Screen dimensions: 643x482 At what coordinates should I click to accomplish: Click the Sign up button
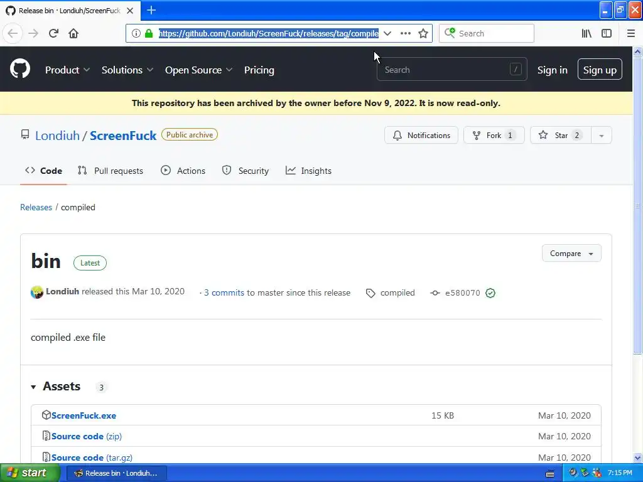click(x=600, y=69)
